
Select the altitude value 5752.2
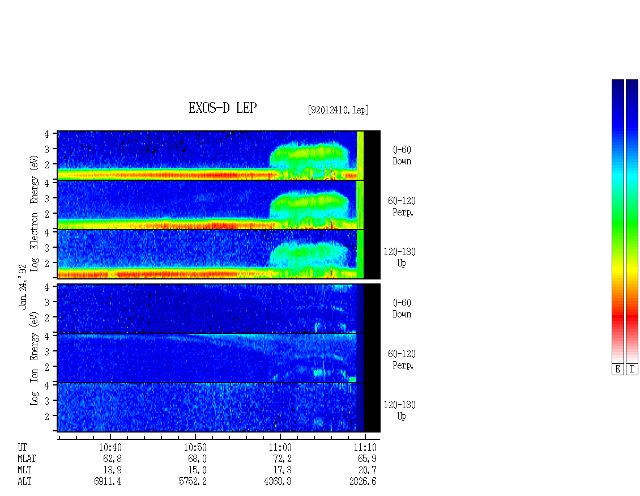coord(193,481)
